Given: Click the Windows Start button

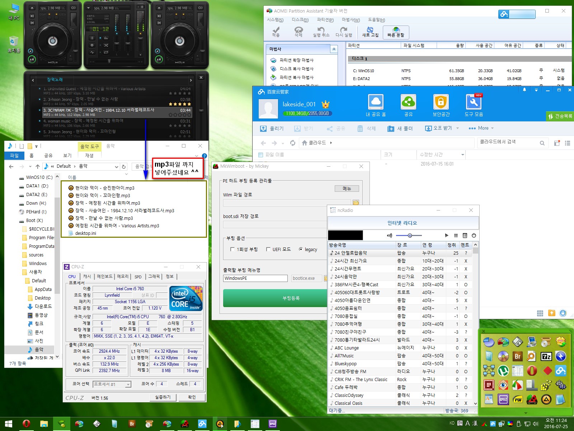Looking at the screenshot, I should 9,424.
